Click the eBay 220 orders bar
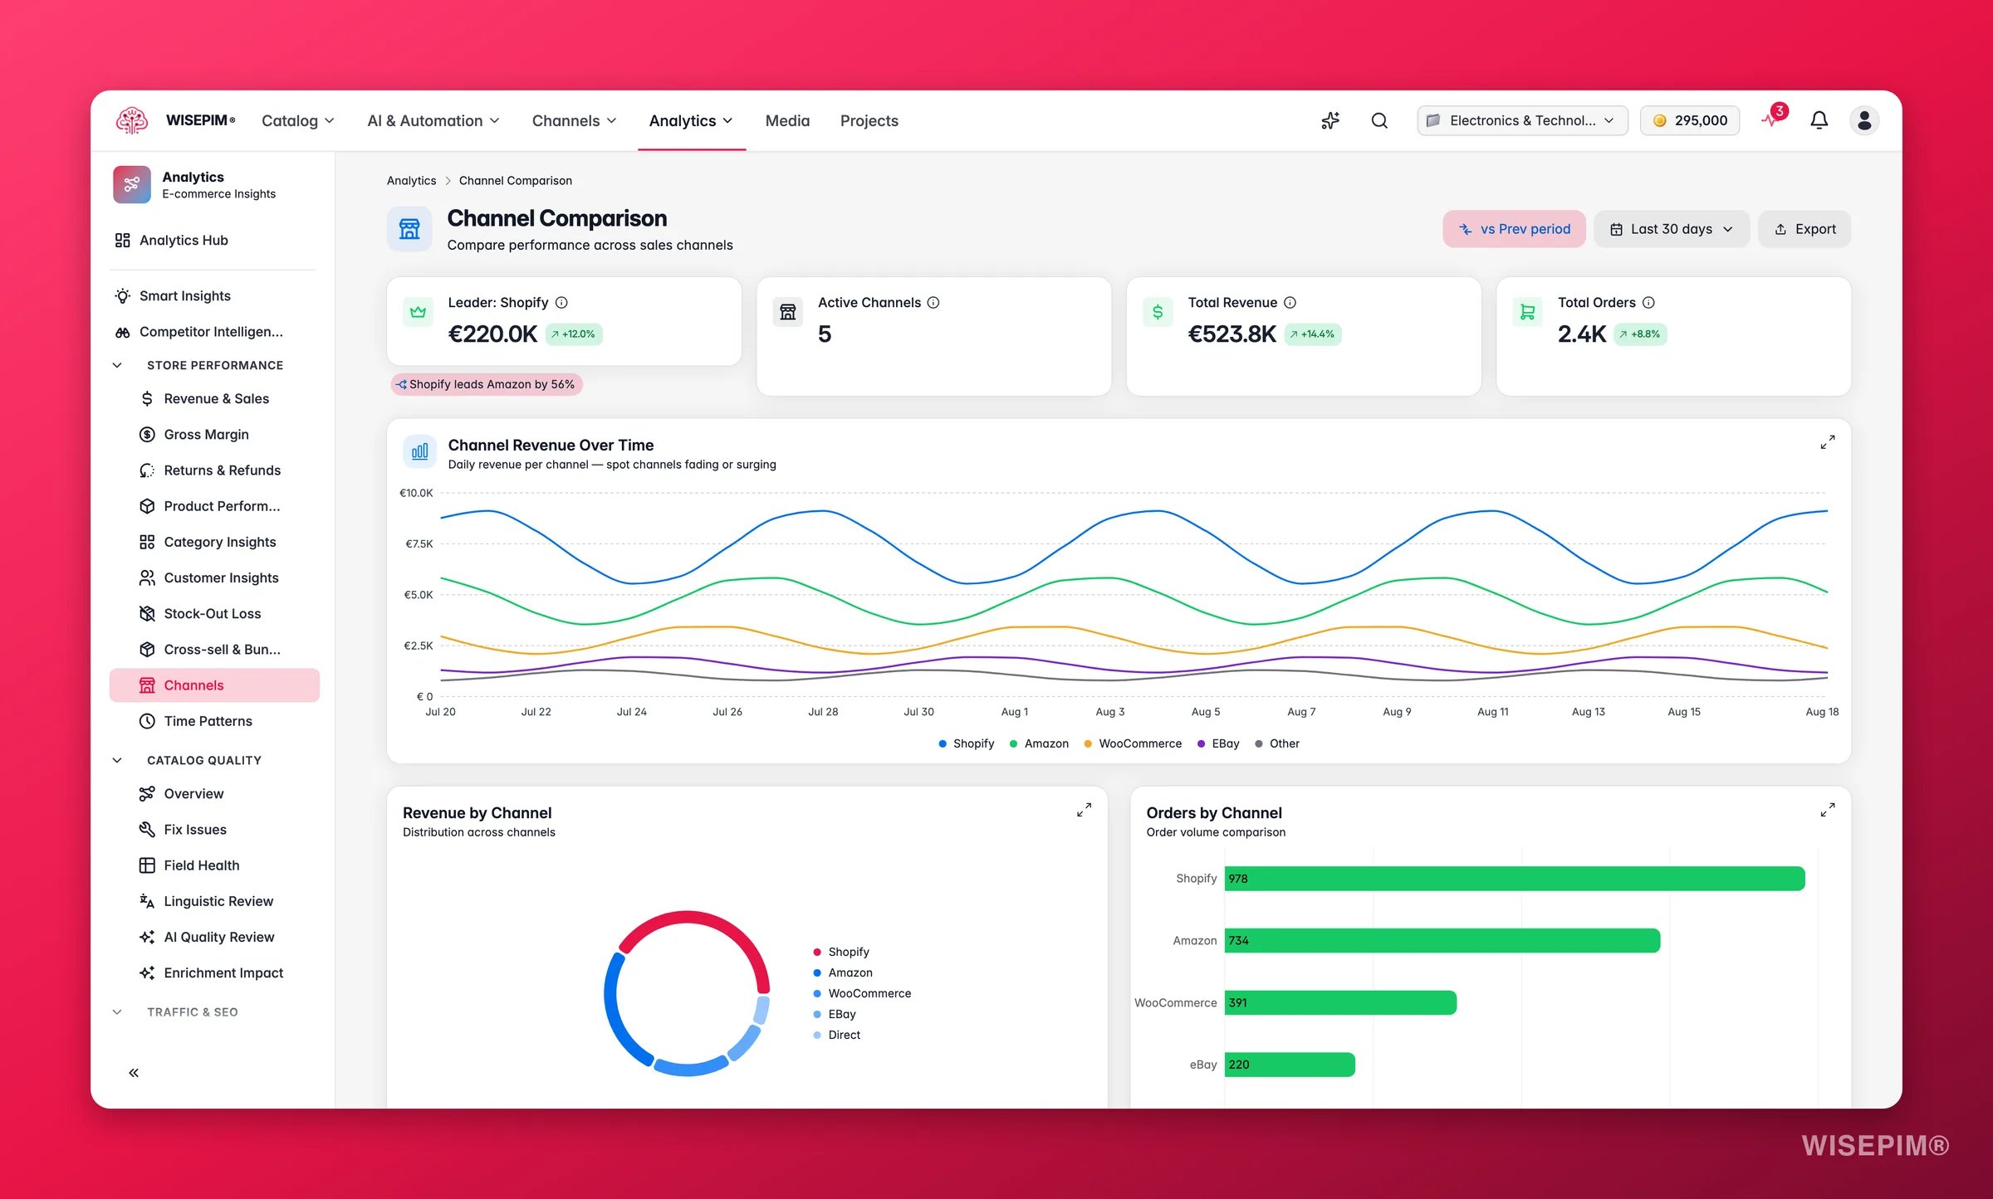1993x1199 pixels. [1290, 1064]
